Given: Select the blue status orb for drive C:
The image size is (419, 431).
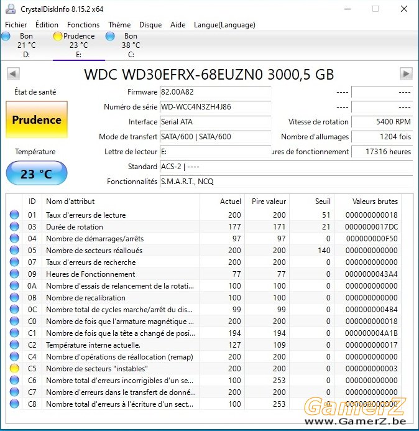Looking at the screenshot, I should click(110, 36).
